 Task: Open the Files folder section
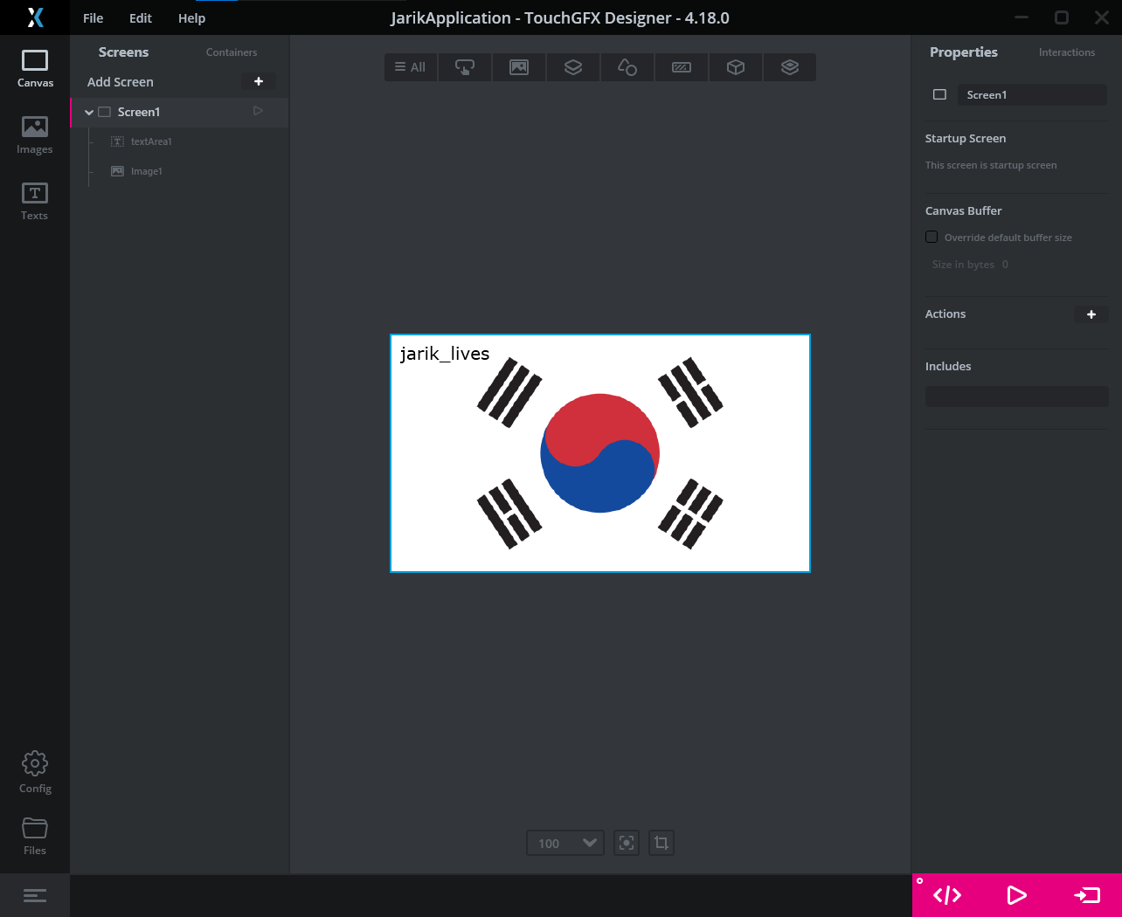35,836
